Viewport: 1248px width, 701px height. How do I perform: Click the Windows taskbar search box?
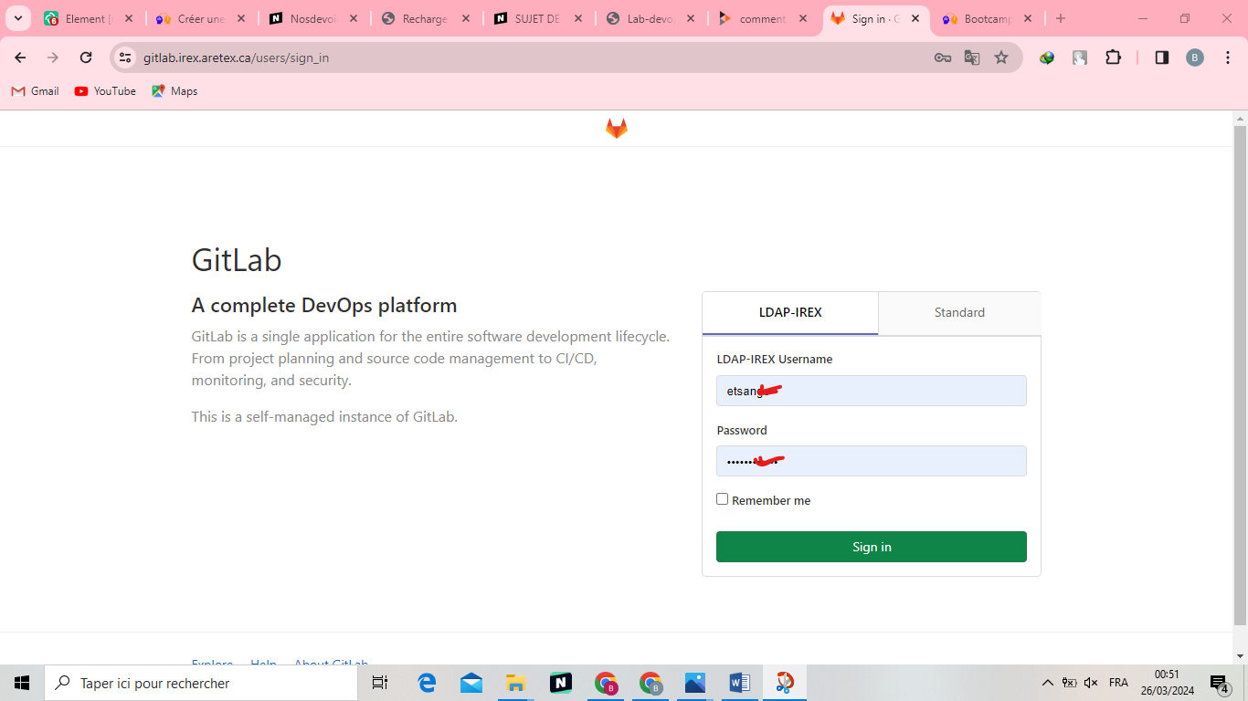coord(201,683)
